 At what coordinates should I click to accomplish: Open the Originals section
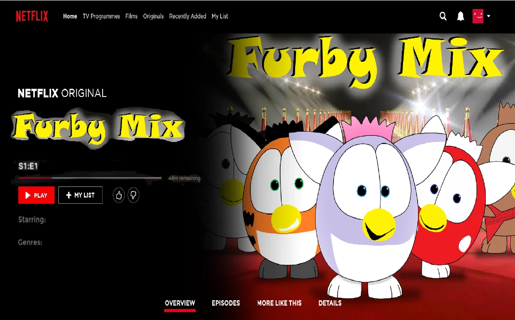click(153, 16)
